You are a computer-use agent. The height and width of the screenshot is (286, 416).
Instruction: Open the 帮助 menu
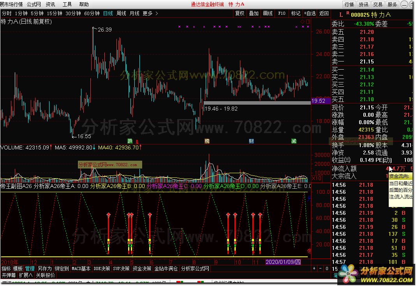84,5
